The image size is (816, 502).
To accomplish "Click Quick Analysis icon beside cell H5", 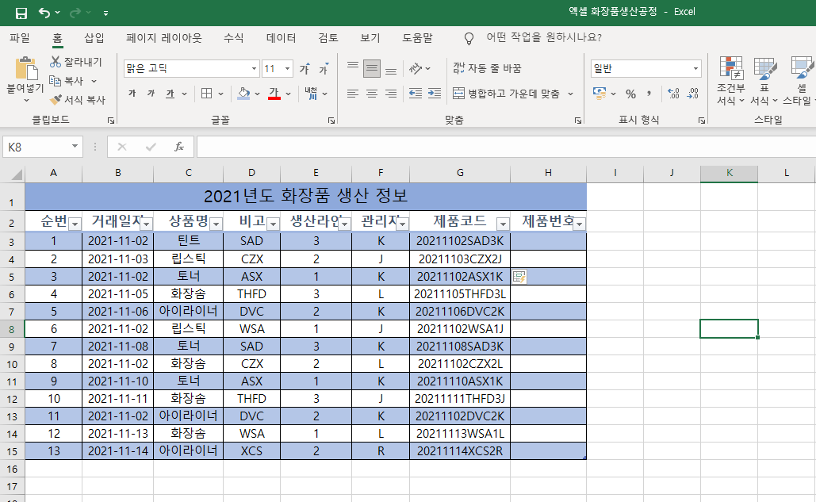I will [x=519, y=277].
